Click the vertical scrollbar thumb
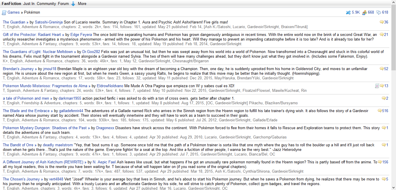This screenshot has width=396, height=190. point(393,38)
